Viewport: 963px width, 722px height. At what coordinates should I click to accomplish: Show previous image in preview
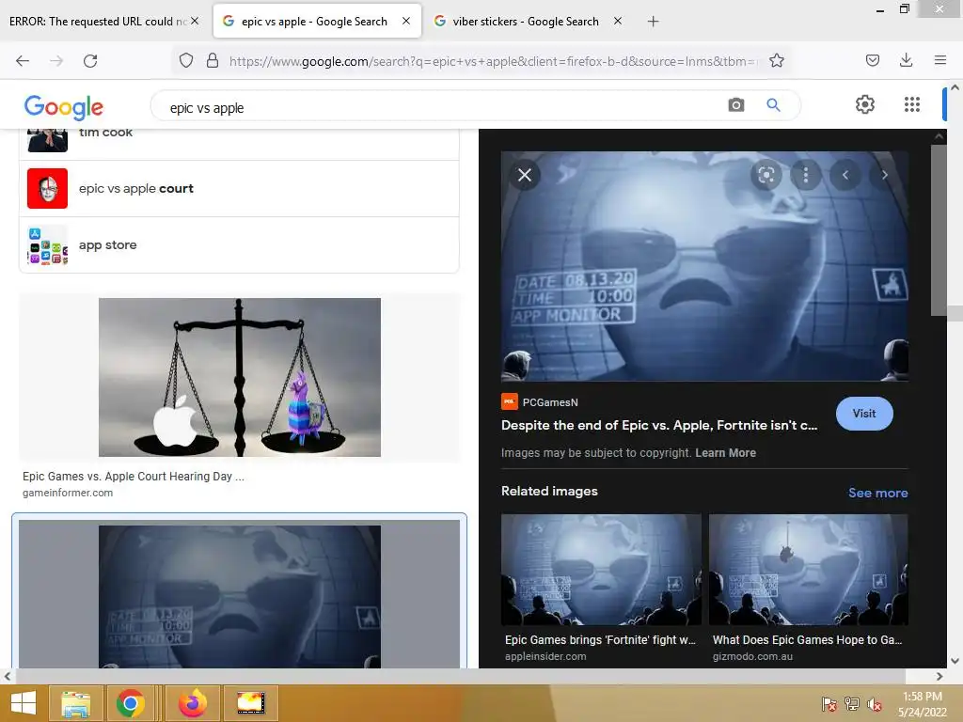(845, 175)
